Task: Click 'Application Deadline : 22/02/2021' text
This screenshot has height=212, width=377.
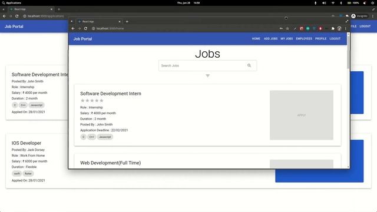Action: [x=104, y=130]
